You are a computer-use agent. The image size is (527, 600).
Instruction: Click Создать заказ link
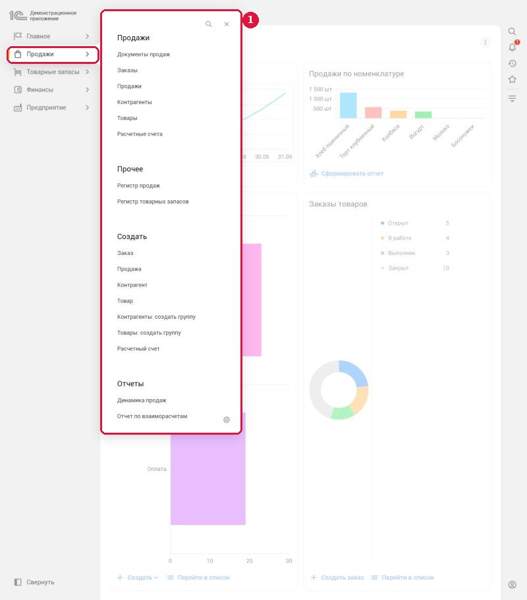click(x=337, y=578)
